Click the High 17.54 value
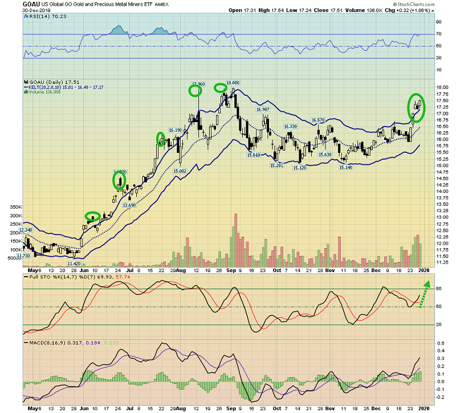This screenshot has width=456, height=413. (x=271, y=10)
